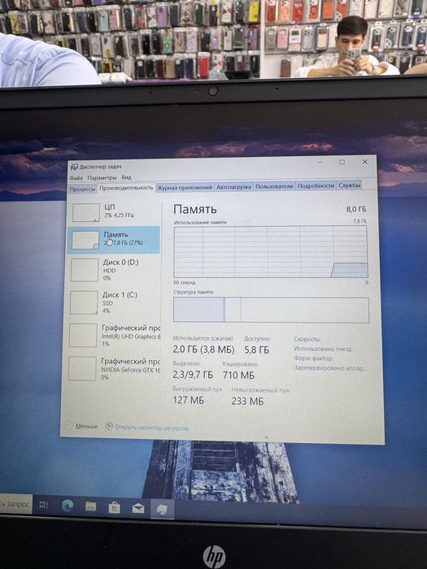Click the memory usage graph
Image resolution: width=427 pixels, height=569 pixels.
point(271,252)
